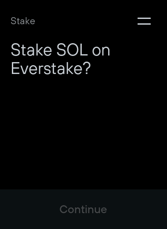Toggle the navigation menu with the line icon
167x229 pixels.
144,21
